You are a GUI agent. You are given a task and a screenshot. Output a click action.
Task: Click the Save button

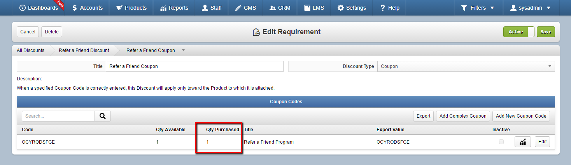click(546, 32)
